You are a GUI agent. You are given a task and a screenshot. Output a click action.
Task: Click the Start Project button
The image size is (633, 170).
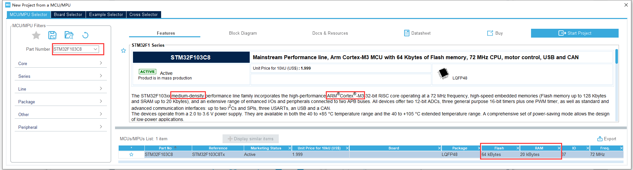(575, 33)
